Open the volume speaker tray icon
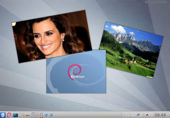This screenshot has height=118, width=170. [142, 115]
